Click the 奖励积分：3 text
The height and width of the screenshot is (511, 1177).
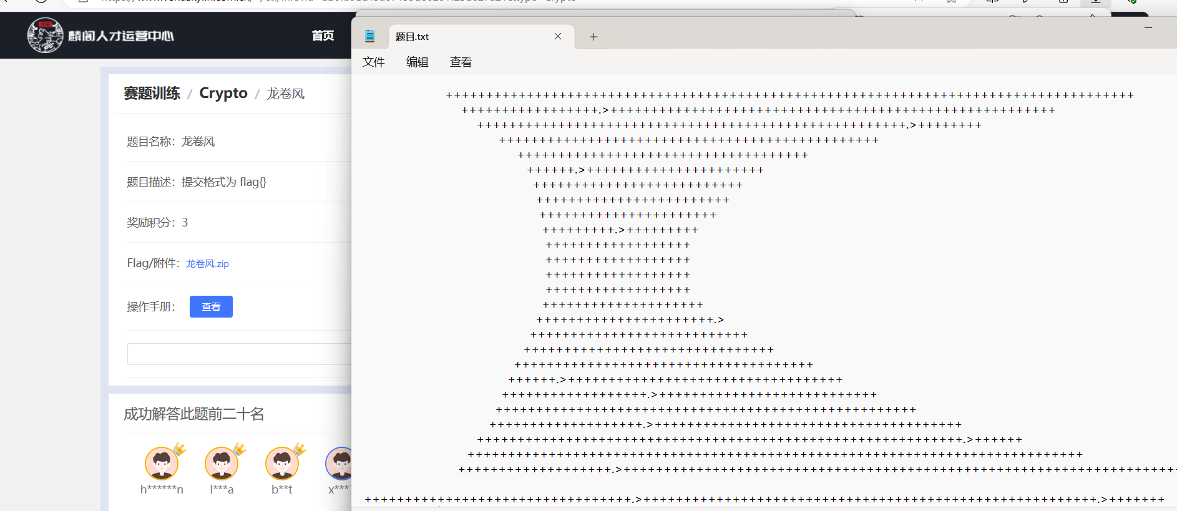coord(157,222)
